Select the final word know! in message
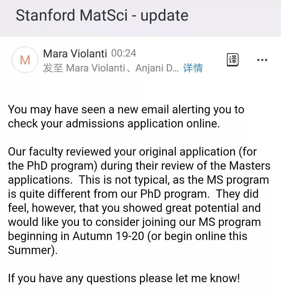Image resolution: width=281 pixels, height=296 pixels. (x=225, y=278)
